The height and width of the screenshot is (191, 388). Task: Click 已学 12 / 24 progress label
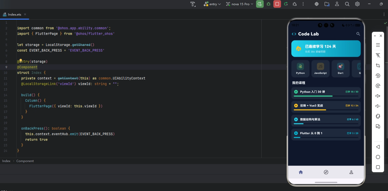tap(352, 106)
